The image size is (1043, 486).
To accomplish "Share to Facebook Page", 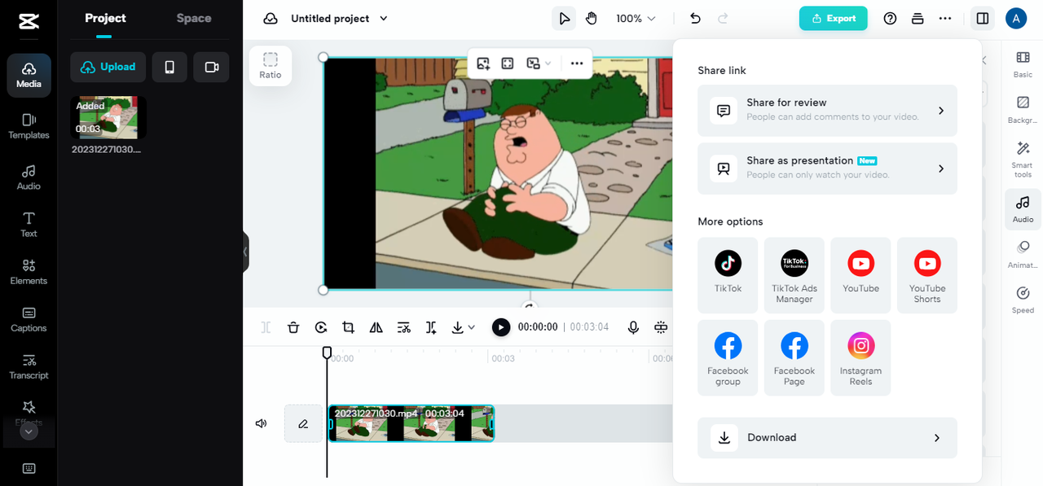I will point(794,358).
